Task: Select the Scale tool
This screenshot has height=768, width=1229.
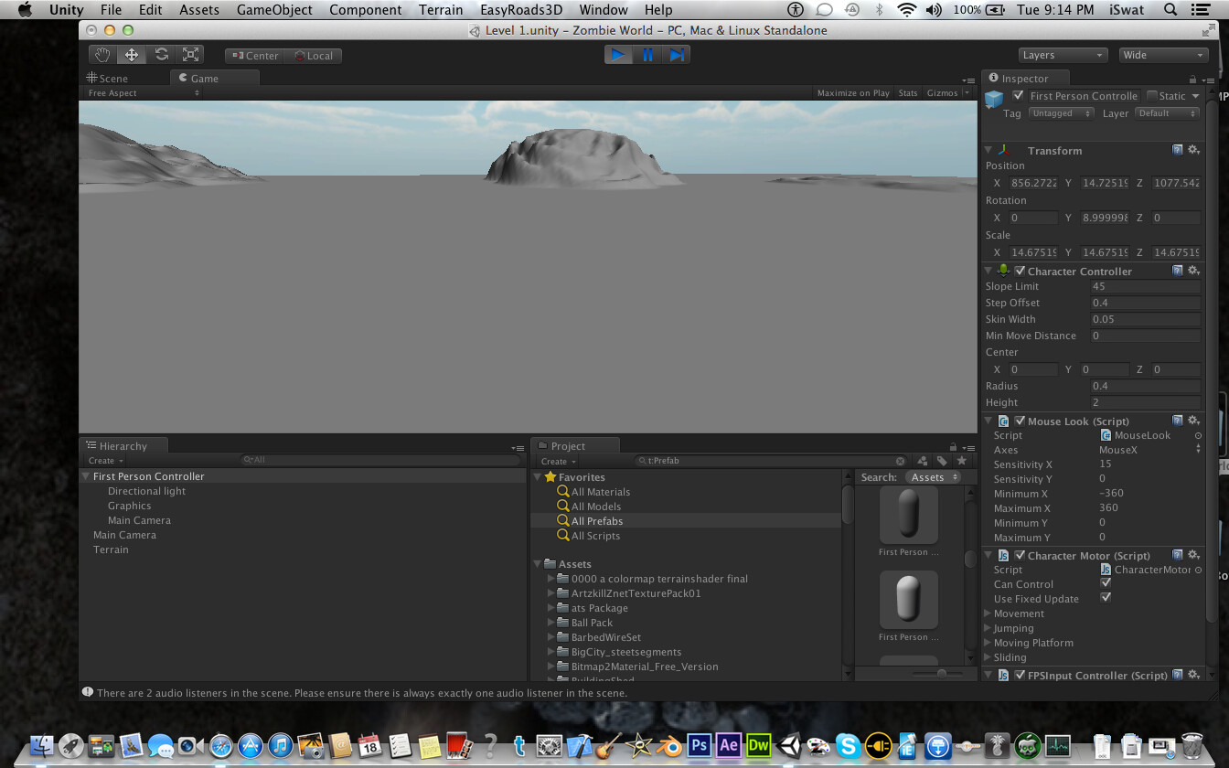Action: (x=192, y=54)
